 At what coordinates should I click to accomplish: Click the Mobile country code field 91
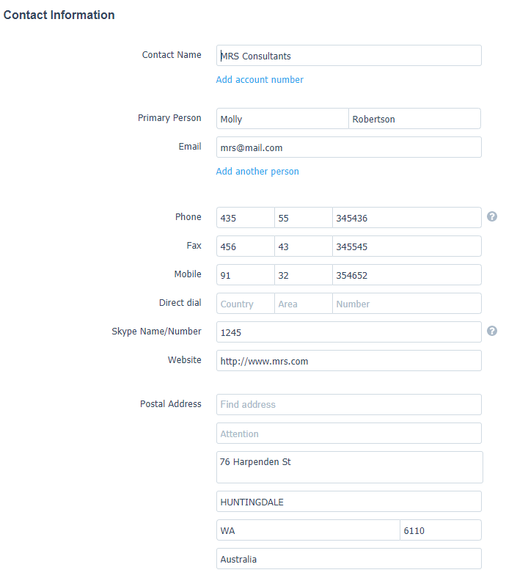tap(246, 275)
